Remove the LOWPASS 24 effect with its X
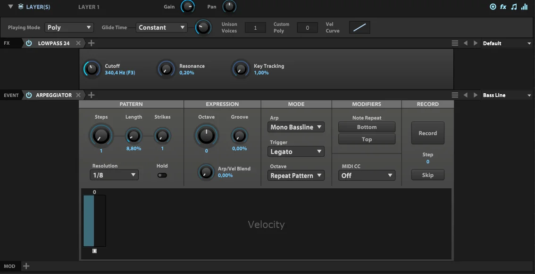 tap(78, 43)
